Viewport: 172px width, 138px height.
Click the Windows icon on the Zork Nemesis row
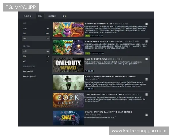(x=146, y=95)
